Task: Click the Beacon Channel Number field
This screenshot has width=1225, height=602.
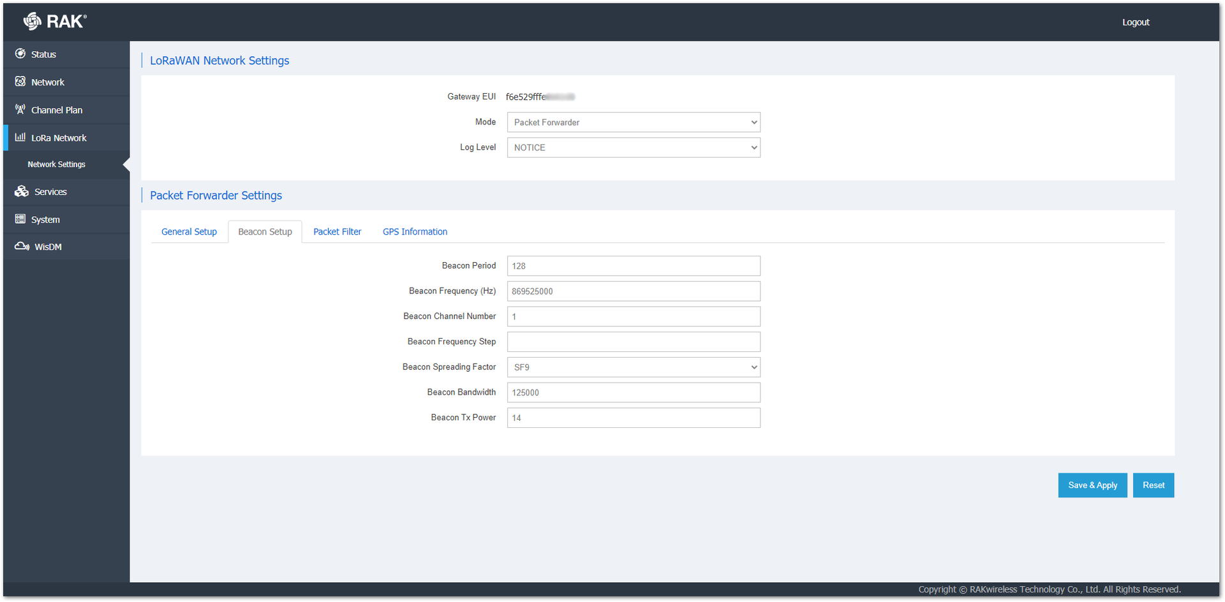Action: [634, 317]
